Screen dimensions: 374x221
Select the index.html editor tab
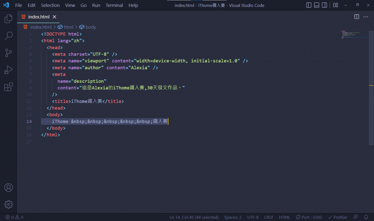coord(38,17)
